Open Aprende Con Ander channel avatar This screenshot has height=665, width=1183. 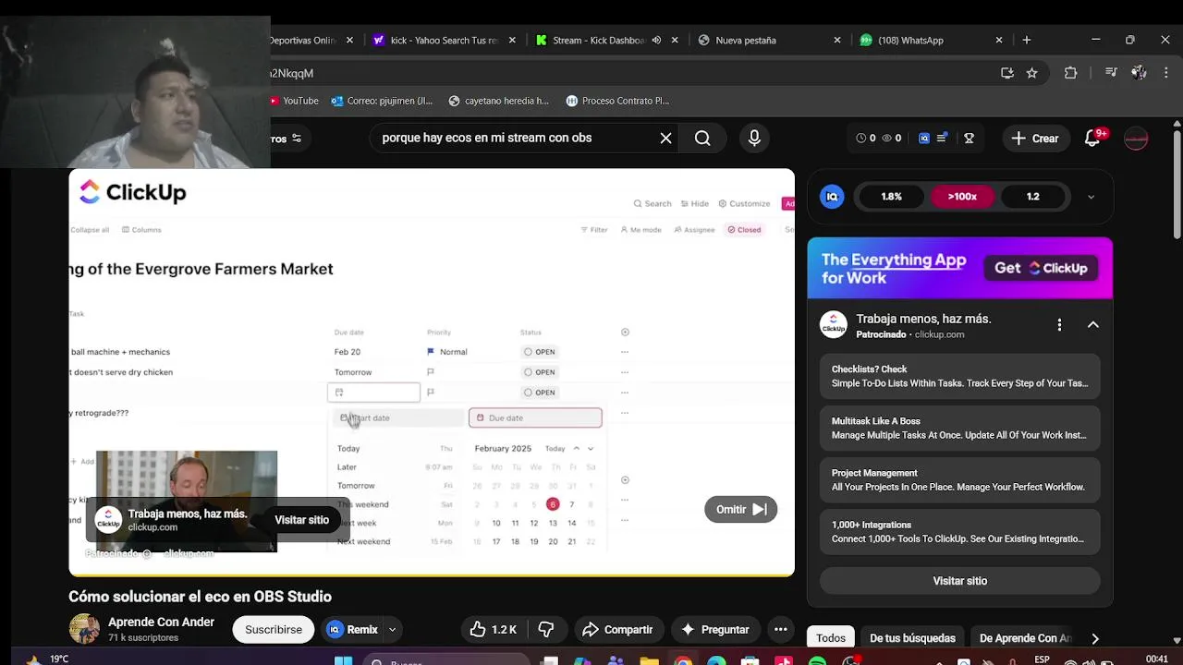83,629
